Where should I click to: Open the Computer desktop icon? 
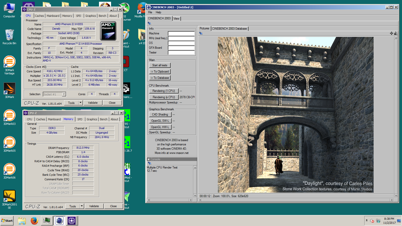click(x=9, y=11)
